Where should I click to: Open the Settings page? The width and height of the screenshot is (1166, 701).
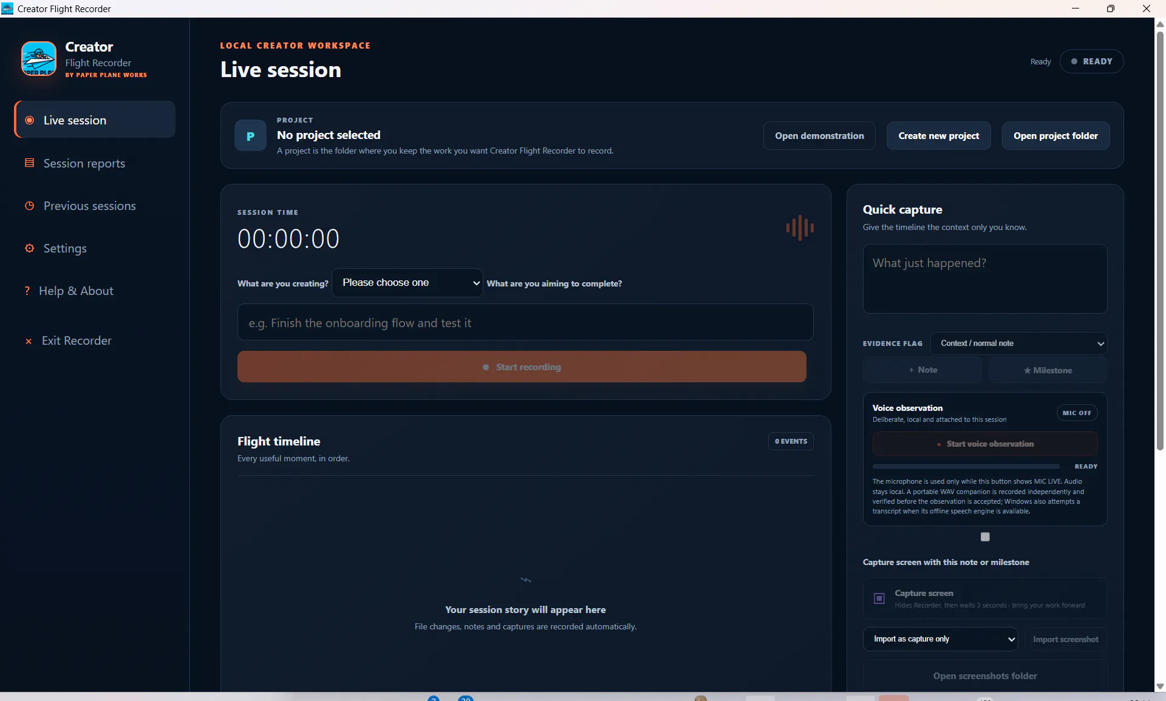[x=95, y=248]
